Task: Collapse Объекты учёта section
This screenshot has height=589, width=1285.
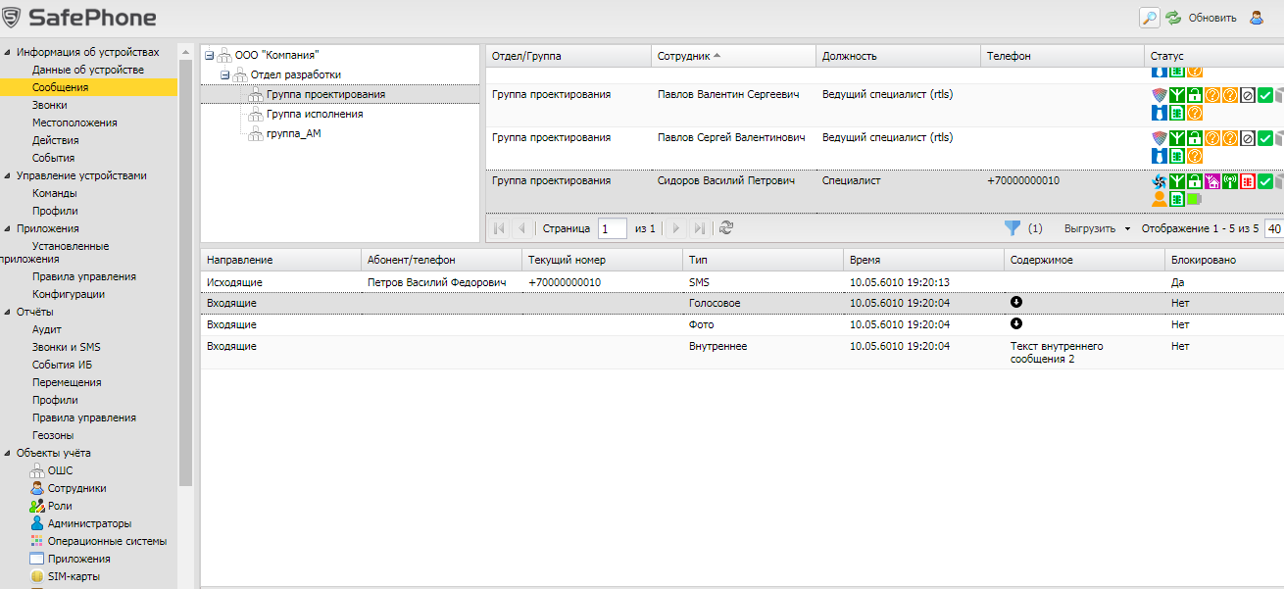Action: [x=8, y=453]
